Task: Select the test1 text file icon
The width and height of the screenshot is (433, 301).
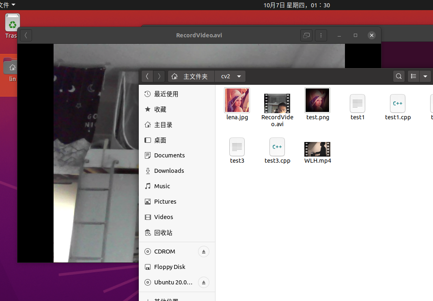Action: coord(358,103)
